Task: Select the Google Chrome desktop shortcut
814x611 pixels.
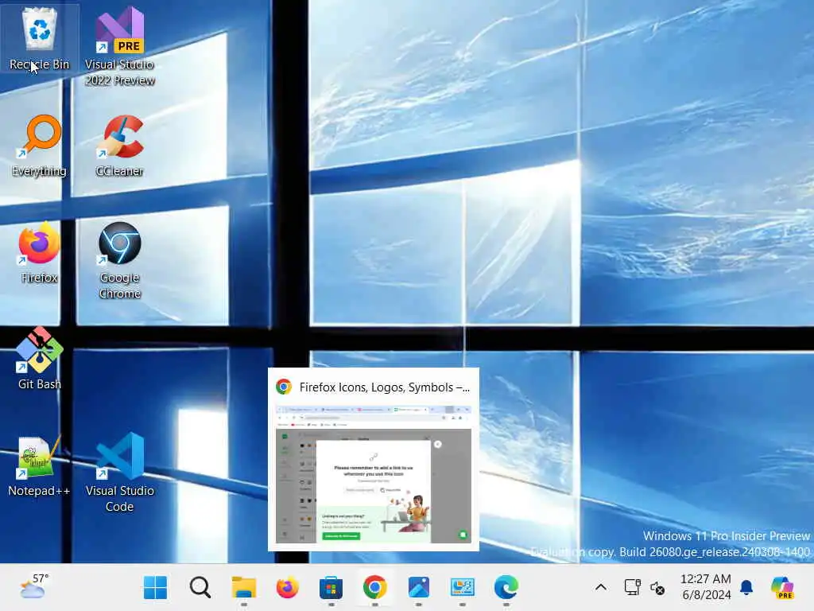Action: tap(120, 260)
